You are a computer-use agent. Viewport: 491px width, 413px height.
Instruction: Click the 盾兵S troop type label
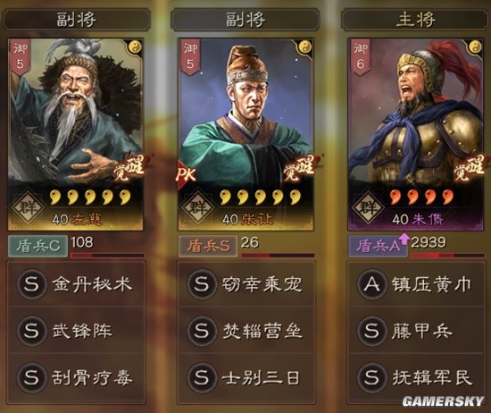(208, 246)
